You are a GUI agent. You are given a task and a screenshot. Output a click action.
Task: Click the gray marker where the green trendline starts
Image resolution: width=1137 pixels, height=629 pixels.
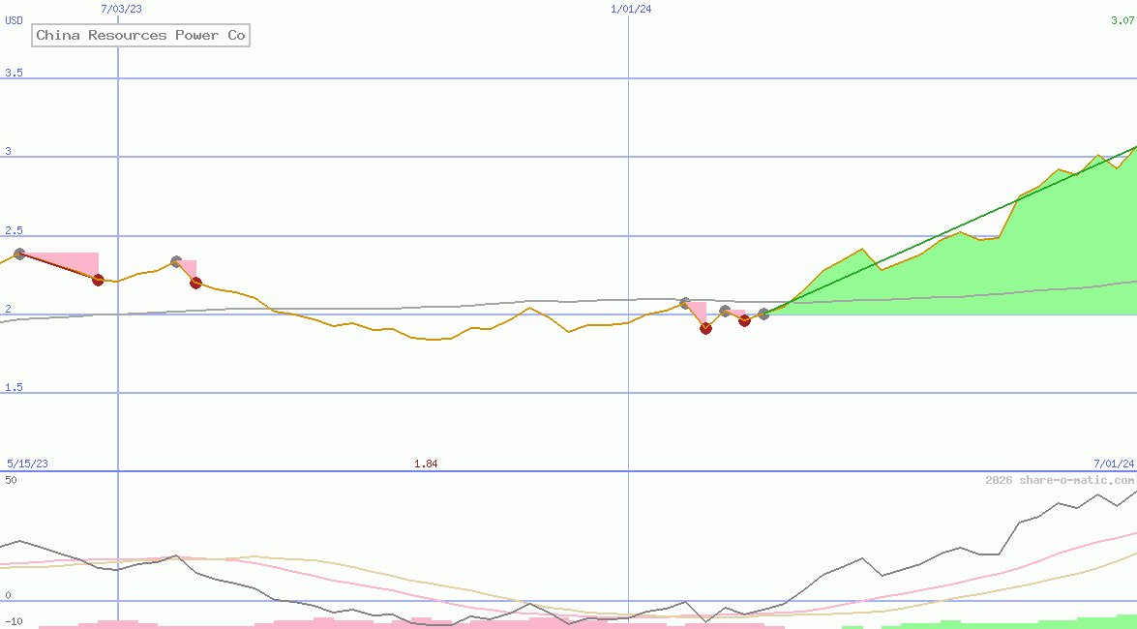tap(763, 314)
